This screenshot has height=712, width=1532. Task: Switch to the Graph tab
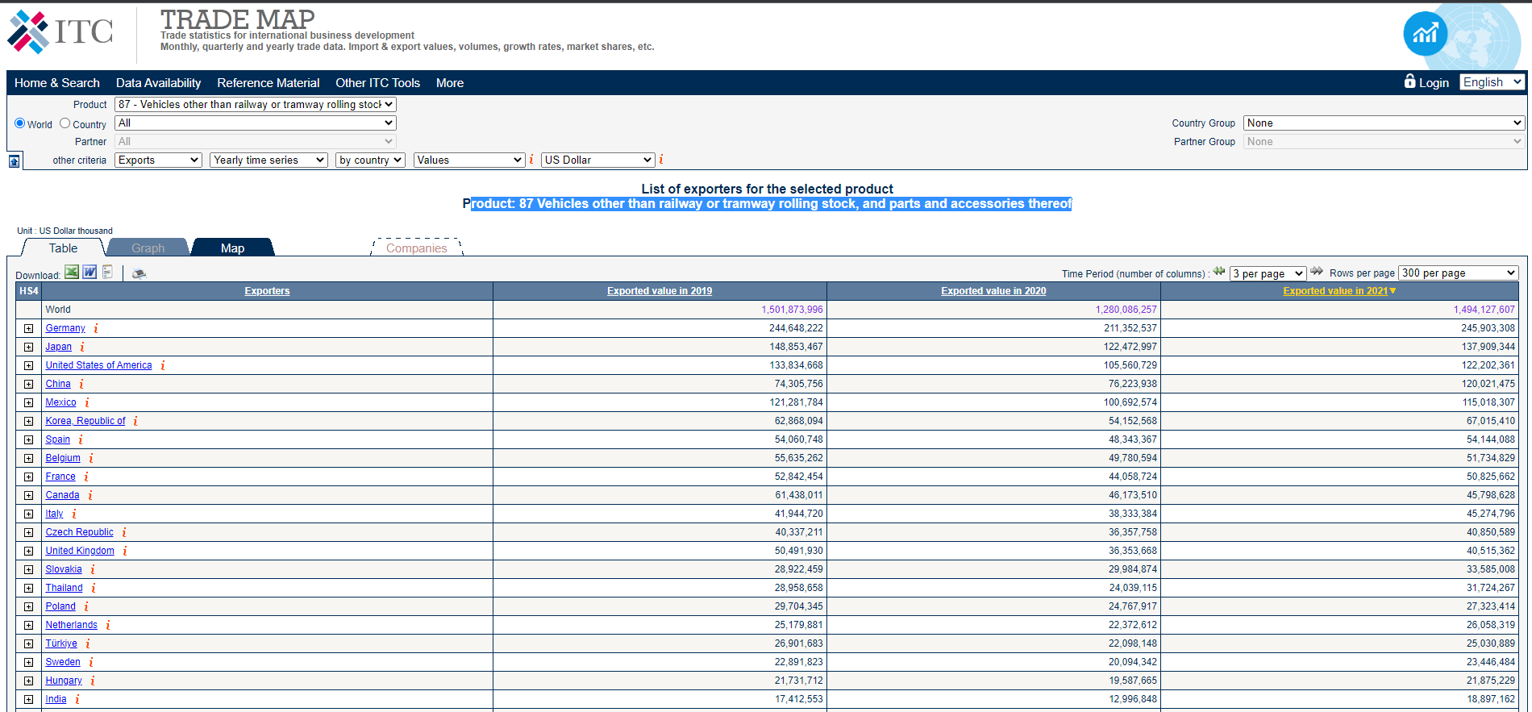[x=148, y=248]
